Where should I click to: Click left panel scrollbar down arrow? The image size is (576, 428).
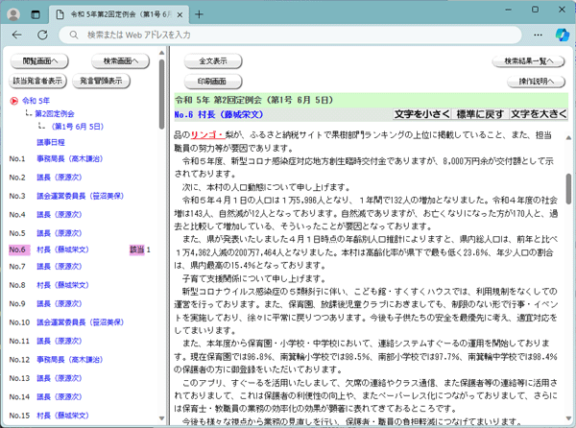click(161, 418)
